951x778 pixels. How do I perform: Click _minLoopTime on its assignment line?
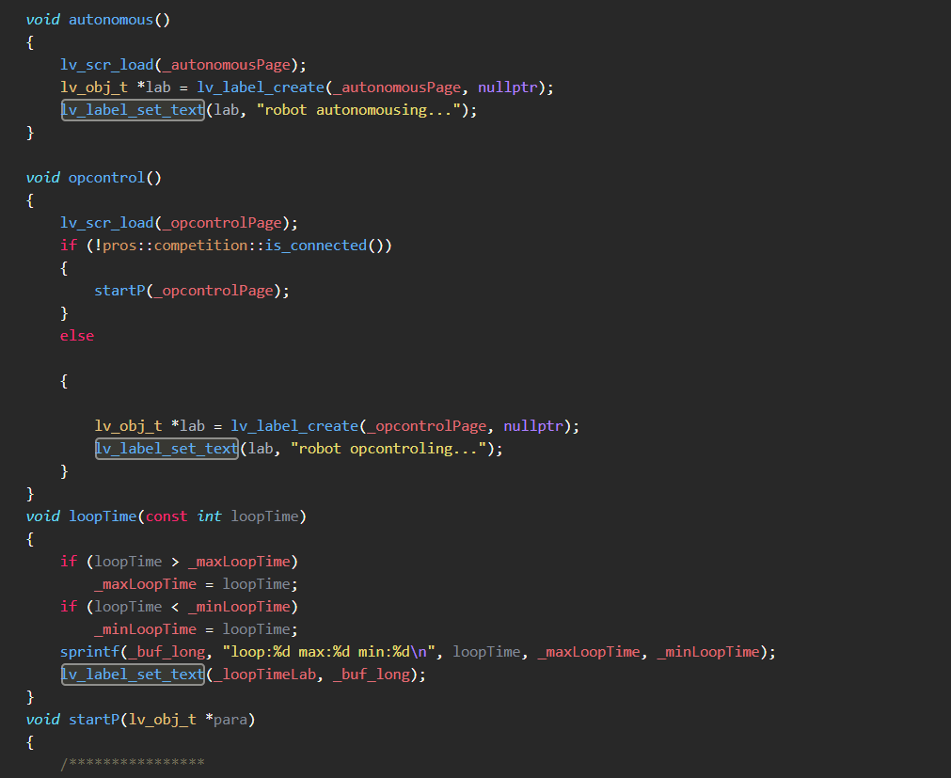click(x=146, y=628)
